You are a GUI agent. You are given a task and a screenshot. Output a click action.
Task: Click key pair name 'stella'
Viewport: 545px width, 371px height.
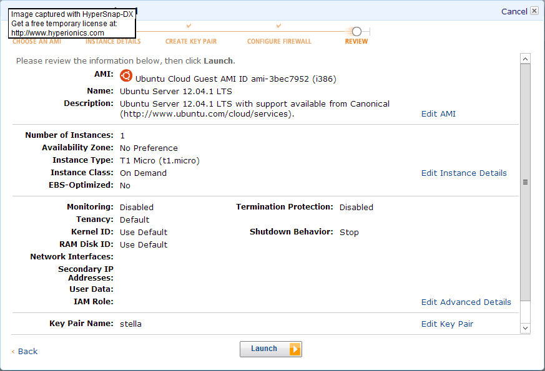[130, 324]
